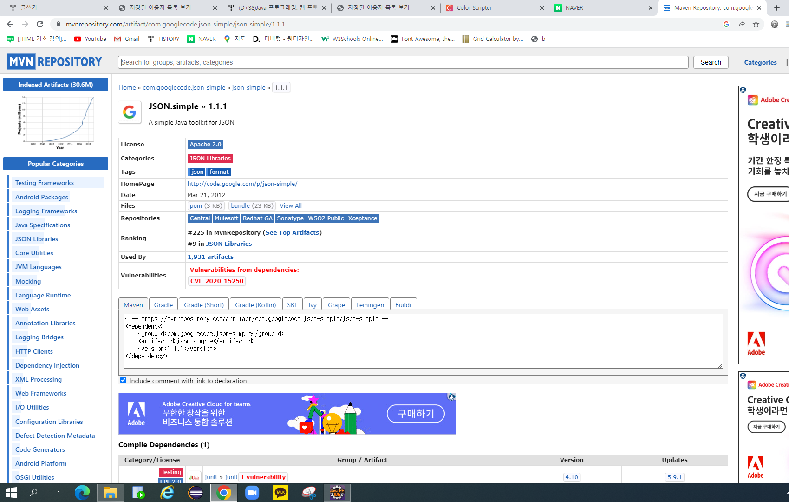The width and height of the screenshot is (789, 502).
Task: Open Windows taskbar search
Action: pos(33,493)
